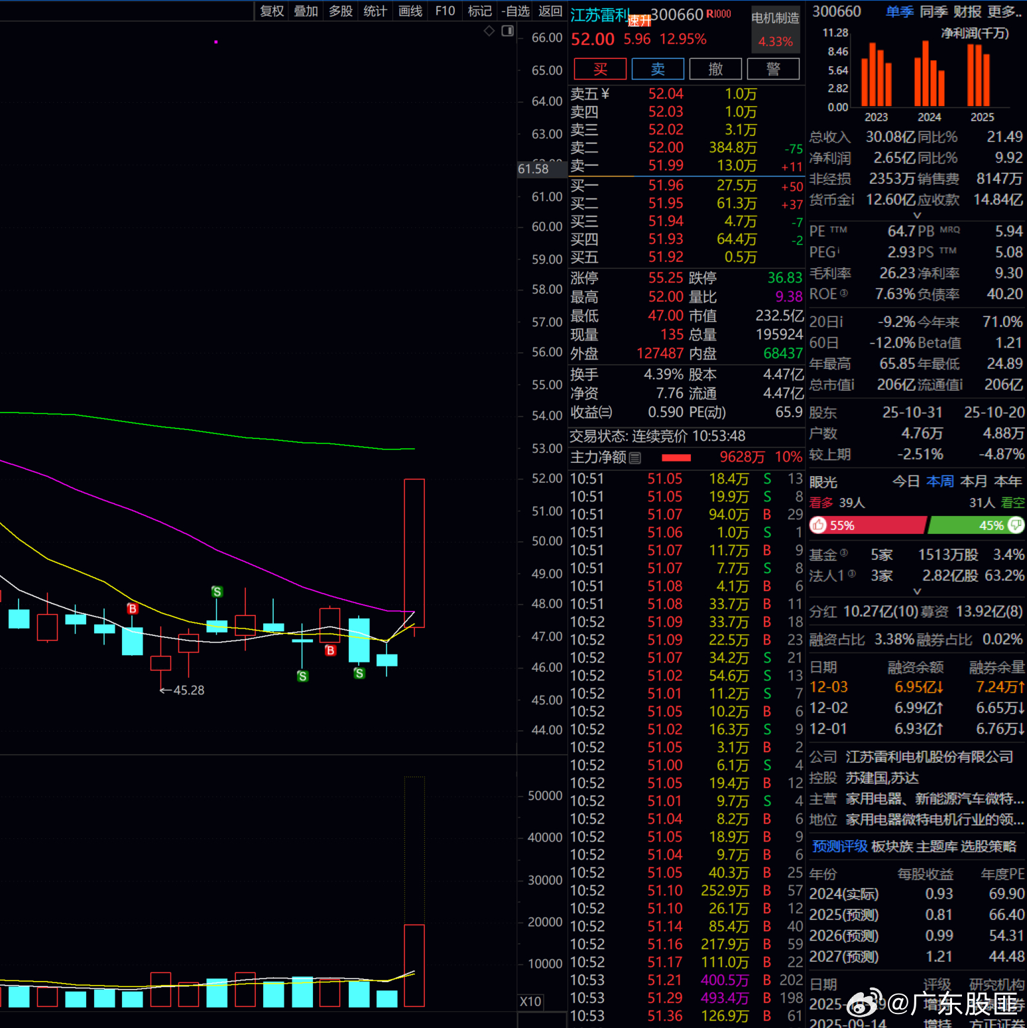Click the red 主力净额 flow bar
The image size is (1027, 1028).
point(676,458)
